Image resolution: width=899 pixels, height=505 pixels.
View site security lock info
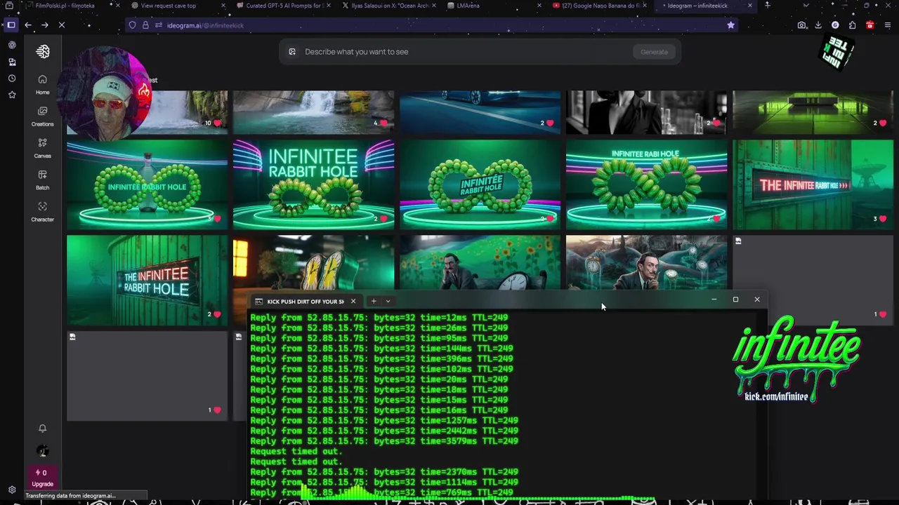coord(145,25)
